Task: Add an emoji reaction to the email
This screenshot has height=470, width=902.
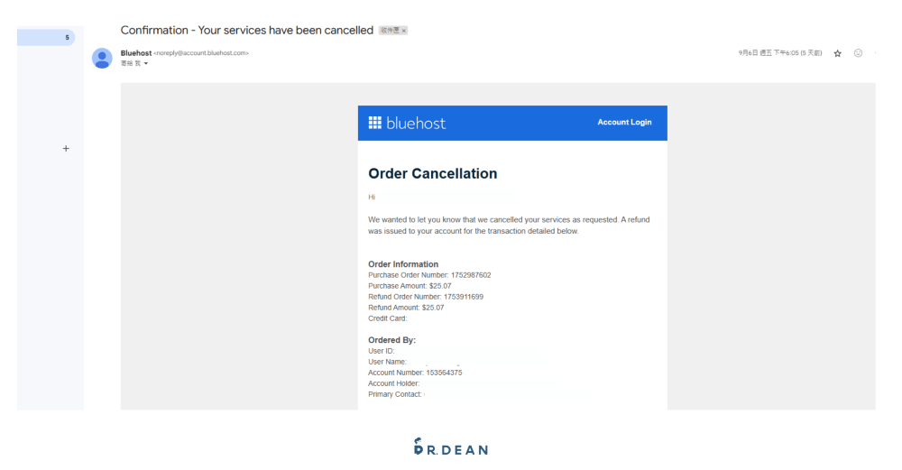Action: (x=858, y=53)
